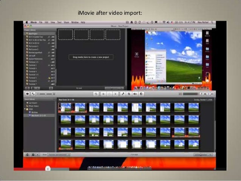Play project from beginning button
241x181 pixels.
38,88
